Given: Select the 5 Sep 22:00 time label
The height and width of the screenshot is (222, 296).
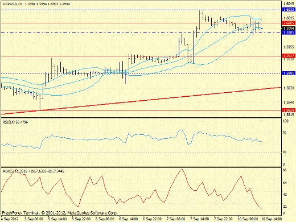Looking at the screenshot, I should (81, 219).
